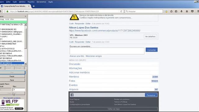Click Anexar uma foto link

tap(77, 56)
